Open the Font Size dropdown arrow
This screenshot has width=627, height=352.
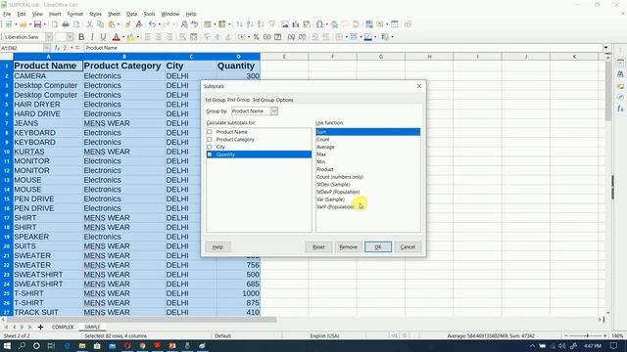(x=70, y=37)
